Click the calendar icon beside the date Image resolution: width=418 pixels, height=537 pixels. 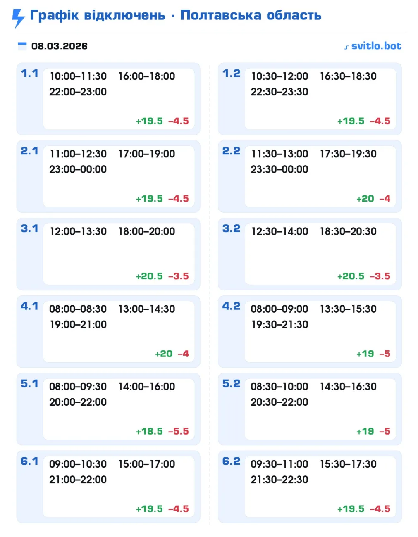coord(22,46)
